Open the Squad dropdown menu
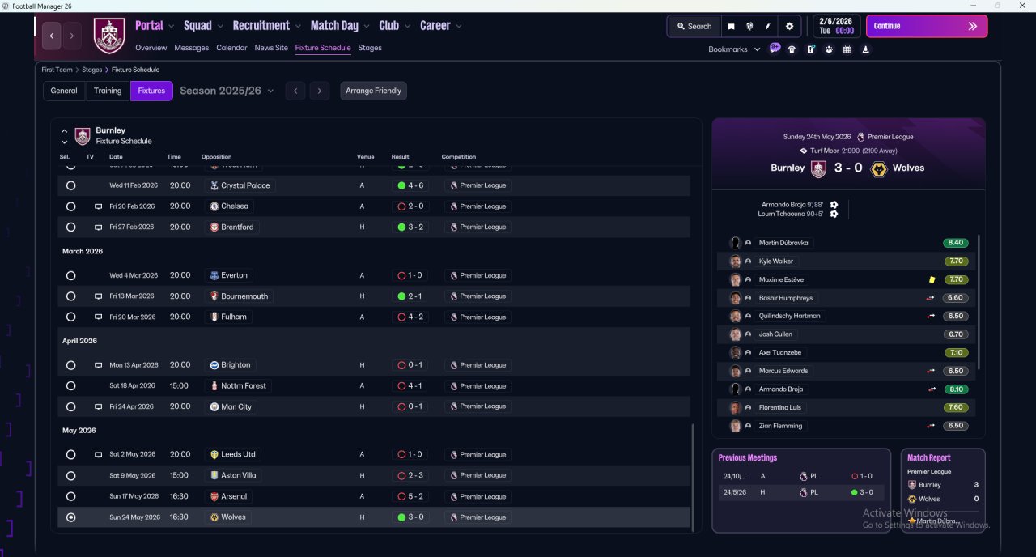The height and width of the screenshot is (557, 1036). [x=203, y=26]
